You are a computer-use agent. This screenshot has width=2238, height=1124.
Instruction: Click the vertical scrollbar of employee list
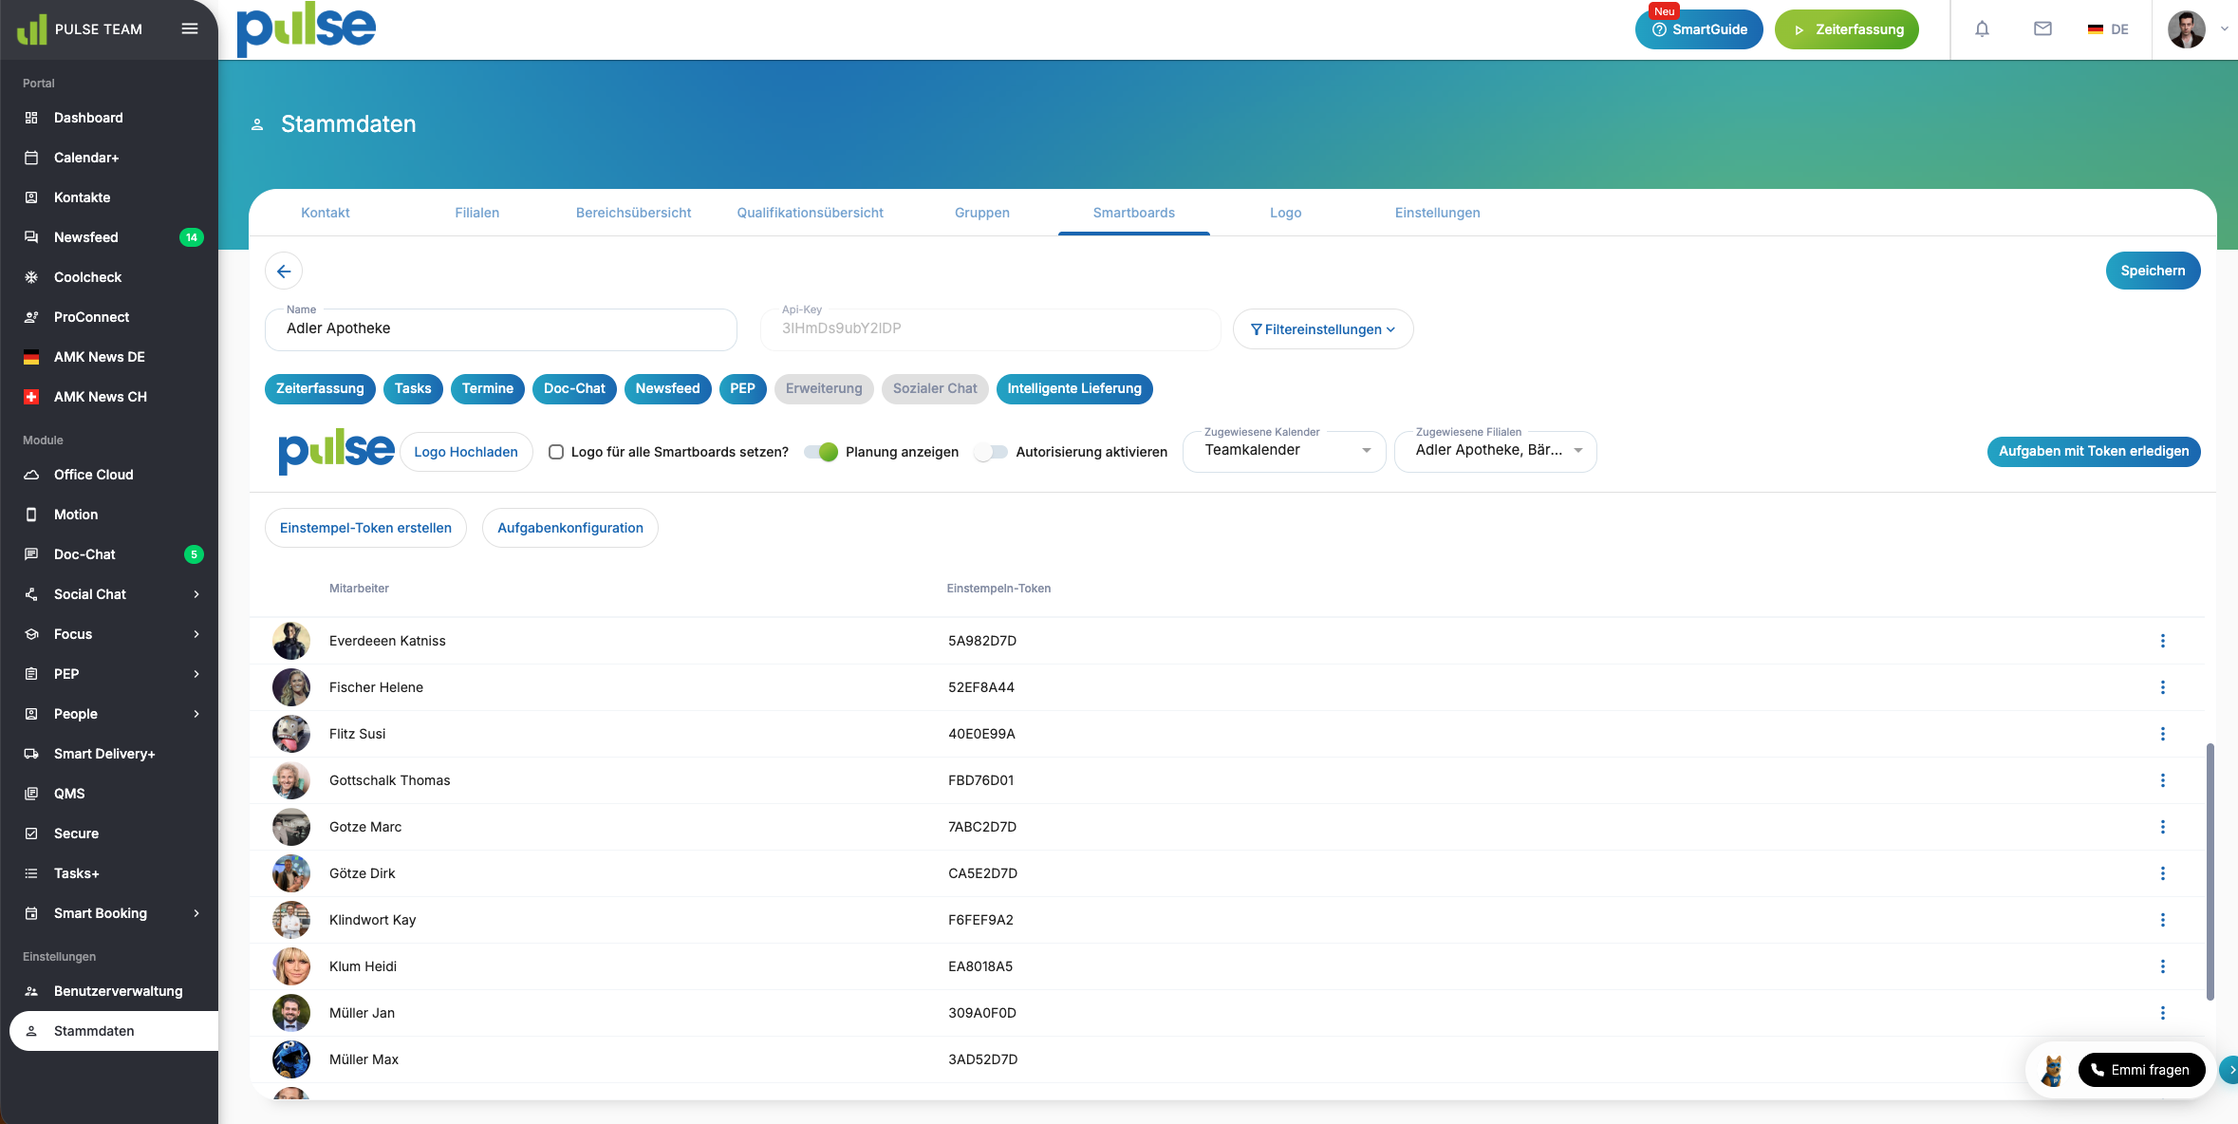pyautogui.click(x=2210, y=871)
